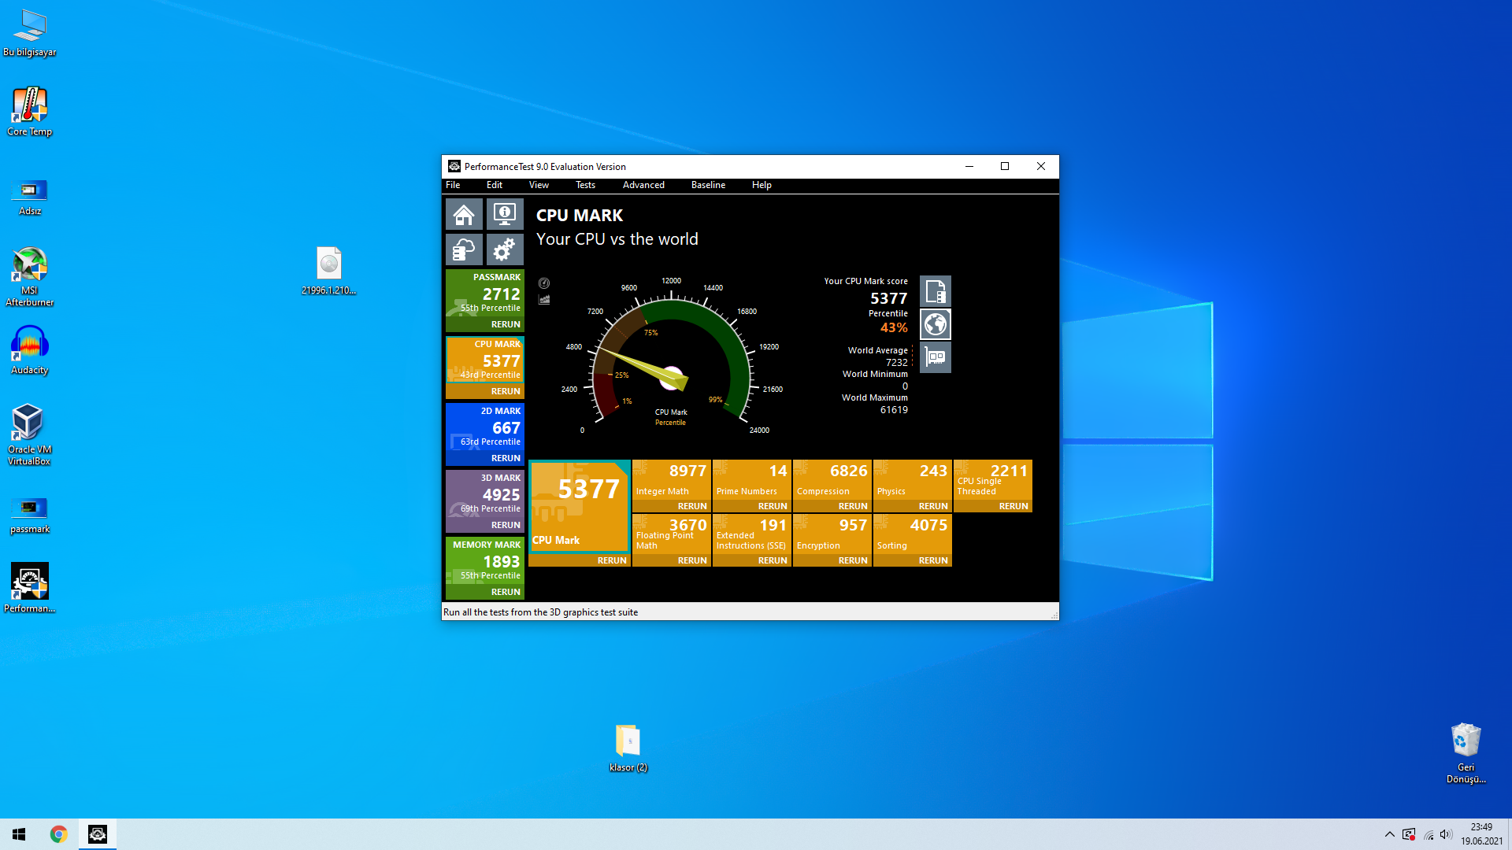1512x850 pixels.
Task: Switch to gauge chart view icon
Action: tap(544, 283)
